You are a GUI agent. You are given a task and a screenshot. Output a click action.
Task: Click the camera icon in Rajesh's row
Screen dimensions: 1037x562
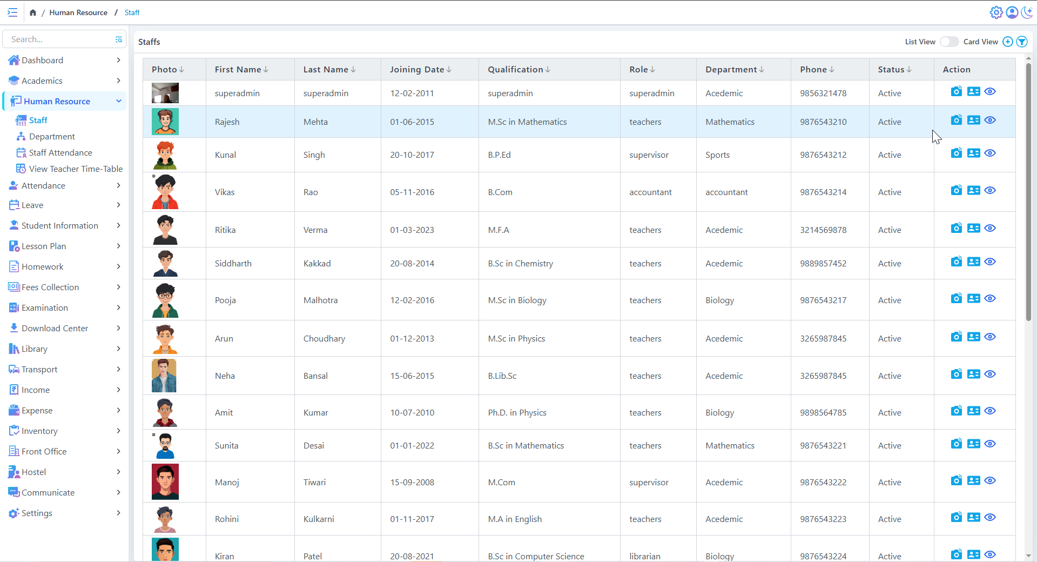click(x=956, y=120)
